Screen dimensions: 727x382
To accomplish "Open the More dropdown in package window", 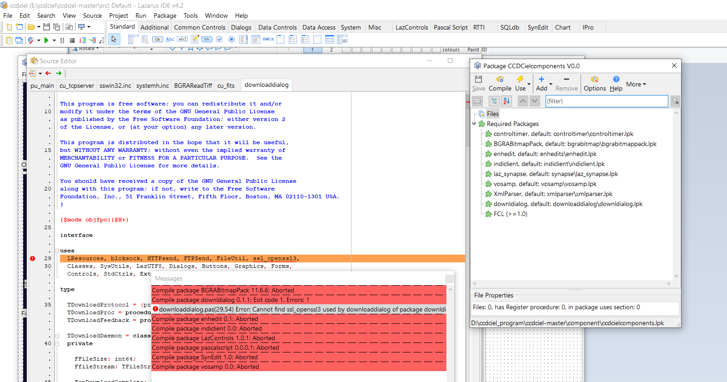I will (636, 84).
